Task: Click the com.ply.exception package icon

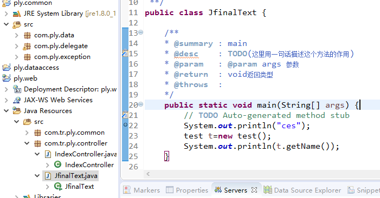Action: tap(27, 57)
